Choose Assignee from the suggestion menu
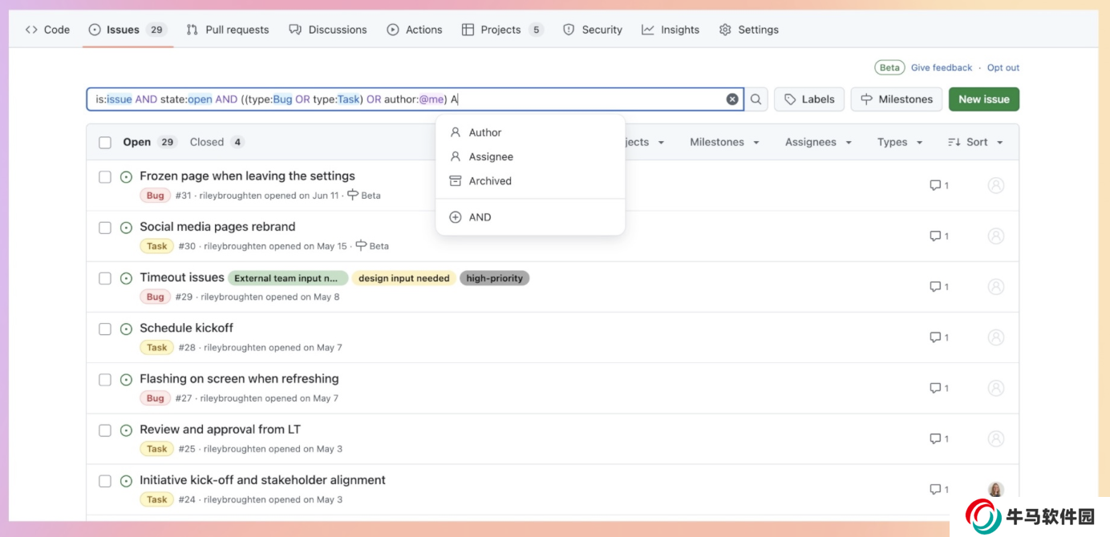The image size is (1110, 537). coord(490,157)
